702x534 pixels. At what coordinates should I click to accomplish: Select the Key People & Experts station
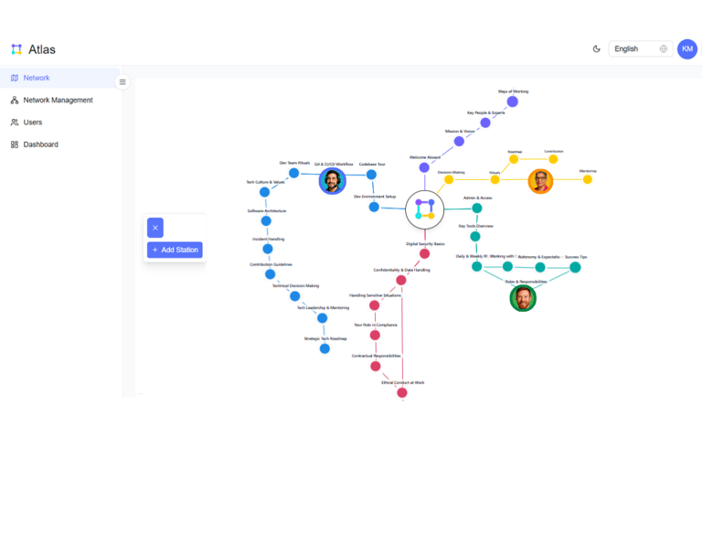[485, 123]
